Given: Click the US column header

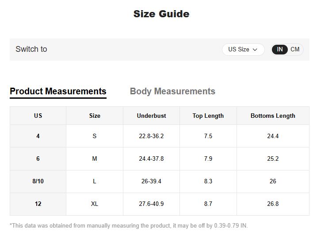Looking at the screenshot, I should pos(38,116).
